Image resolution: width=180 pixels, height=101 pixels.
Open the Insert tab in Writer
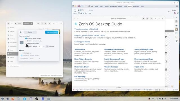(101, 6)
